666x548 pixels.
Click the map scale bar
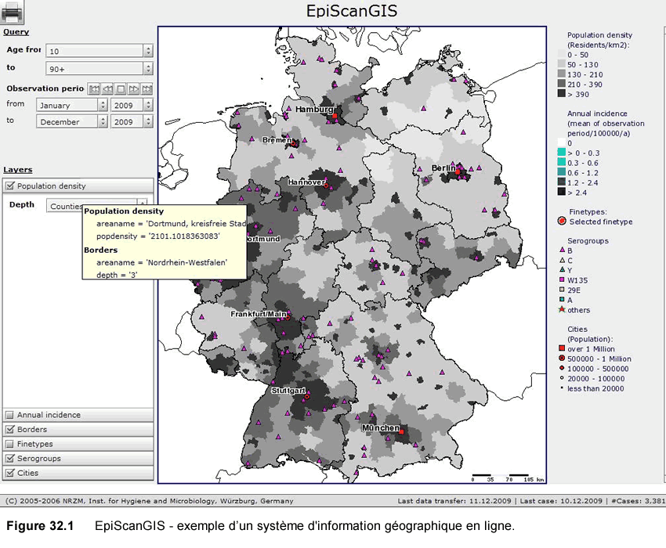(x=508, y=478)
